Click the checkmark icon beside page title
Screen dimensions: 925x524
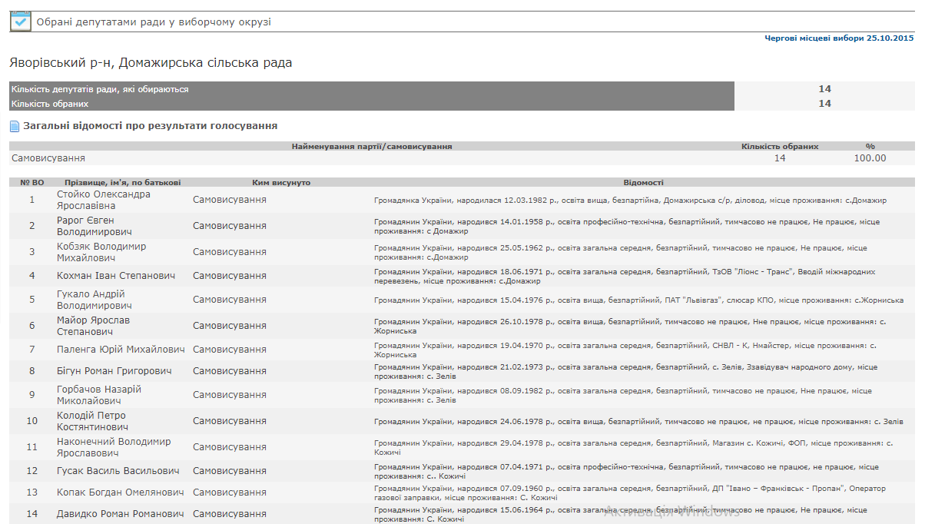[x=20, y=22]
